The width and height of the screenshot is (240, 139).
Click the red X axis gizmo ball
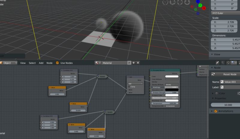pos(204,8)
